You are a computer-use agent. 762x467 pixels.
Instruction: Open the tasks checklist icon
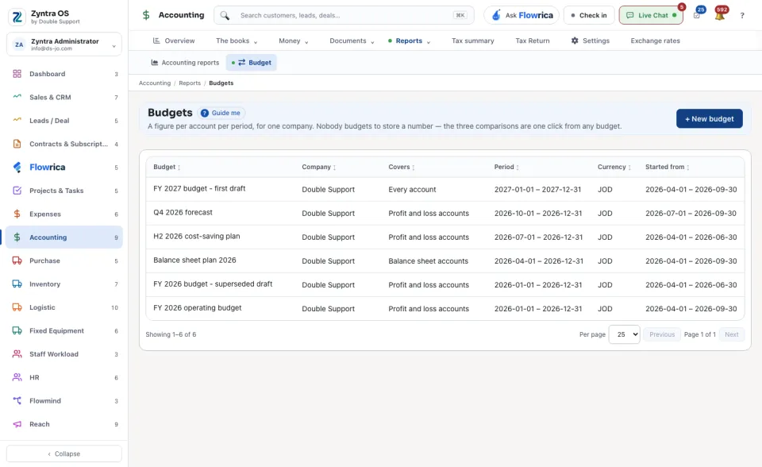697,16
